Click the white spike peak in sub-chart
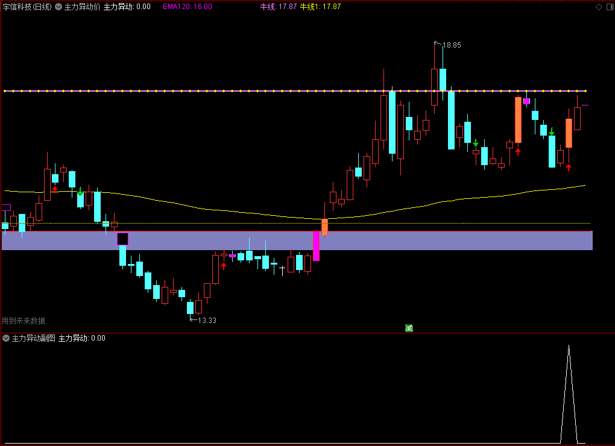 (569, 347)
